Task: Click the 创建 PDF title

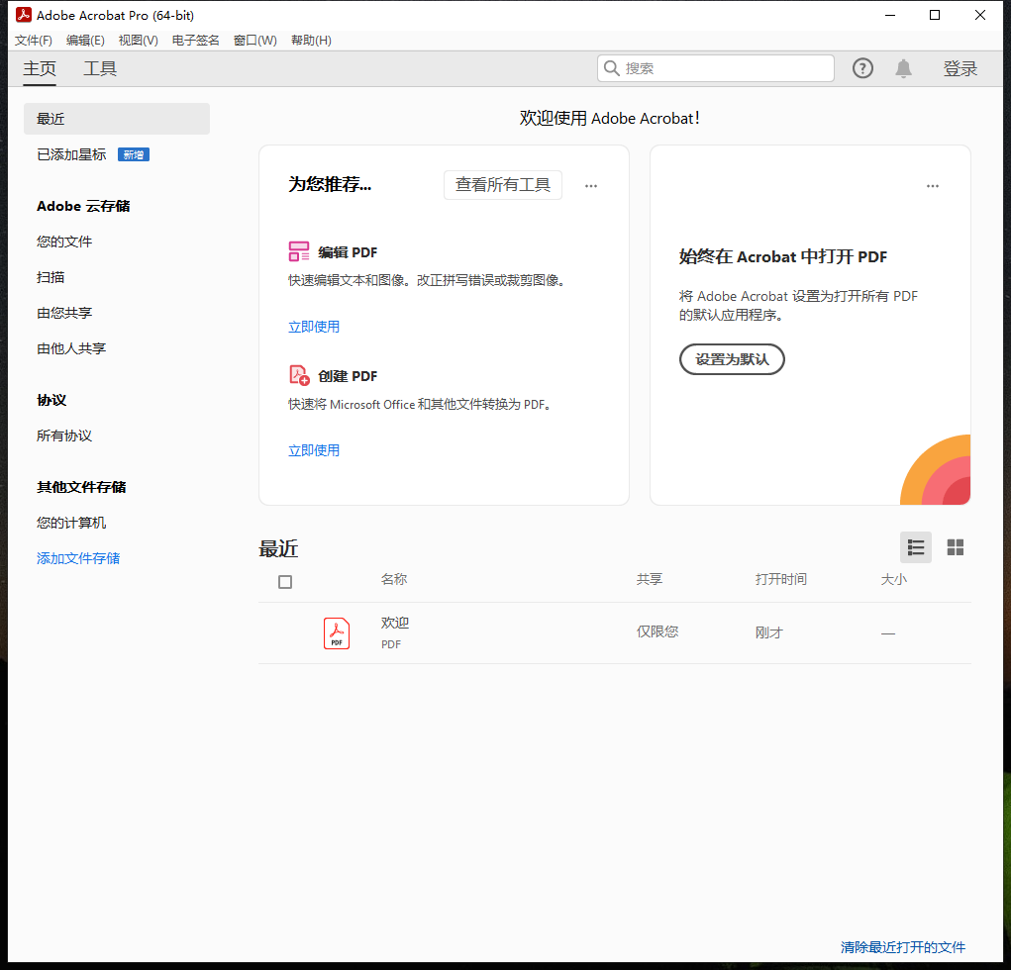Action: coord(348,376)
